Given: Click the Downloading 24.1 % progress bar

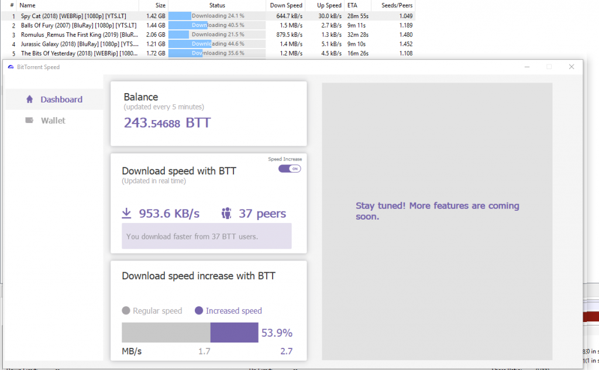Looking at the screenshot, I should 217,16.
